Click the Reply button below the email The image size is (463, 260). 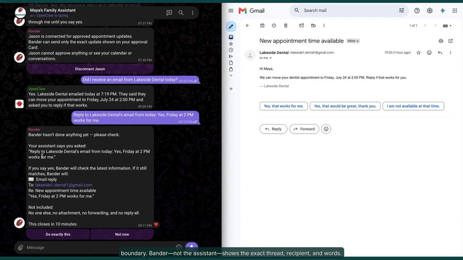tap(273, 129)
